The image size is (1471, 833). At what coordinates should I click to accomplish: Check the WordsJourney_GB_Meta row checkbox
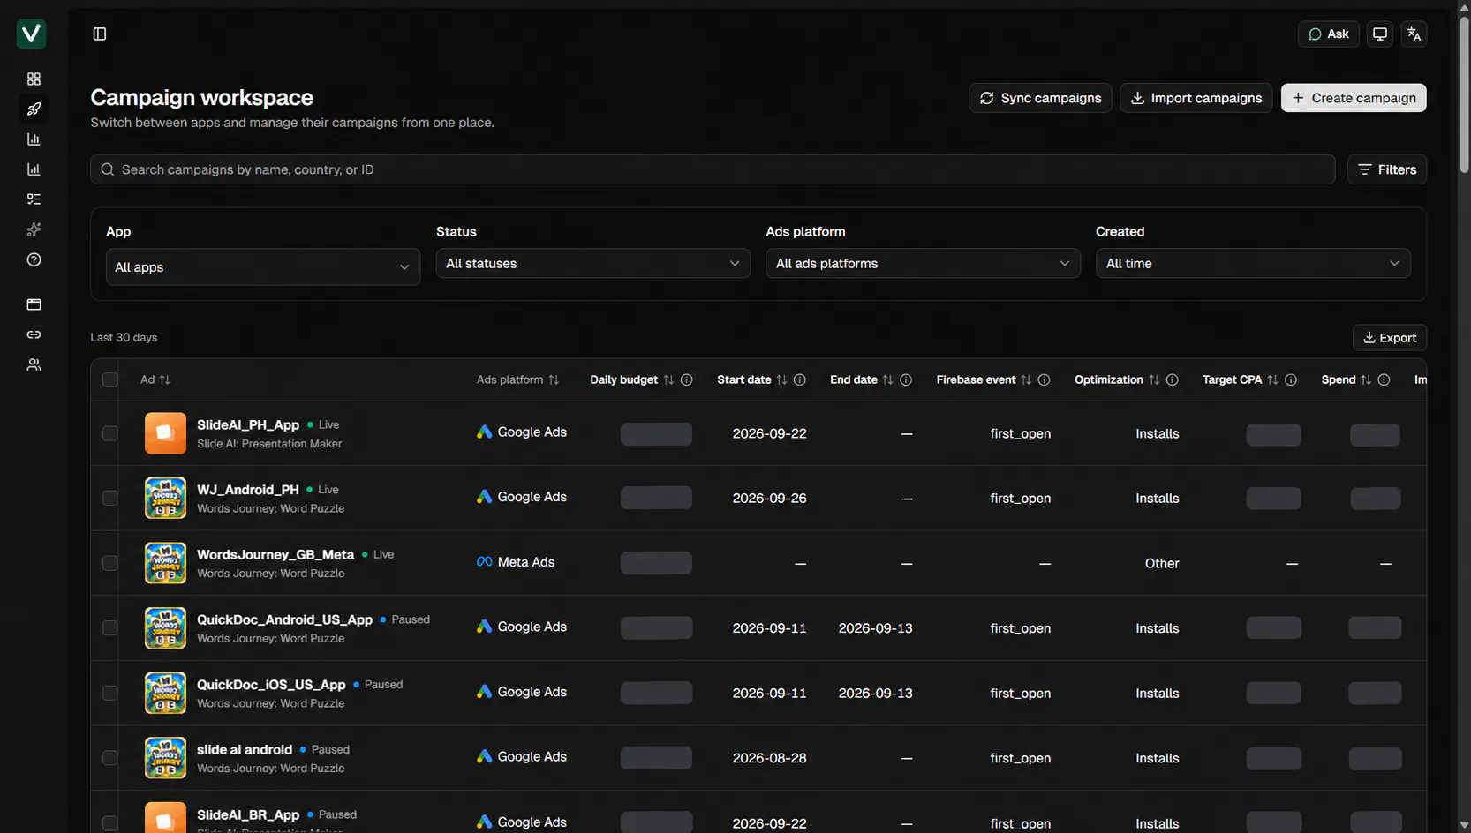click(x=110, y=563)
